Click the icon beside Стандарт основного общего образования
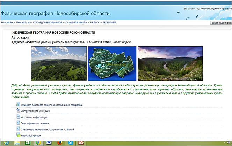Viewport: 232px width, 146px height. pos(18,105)
